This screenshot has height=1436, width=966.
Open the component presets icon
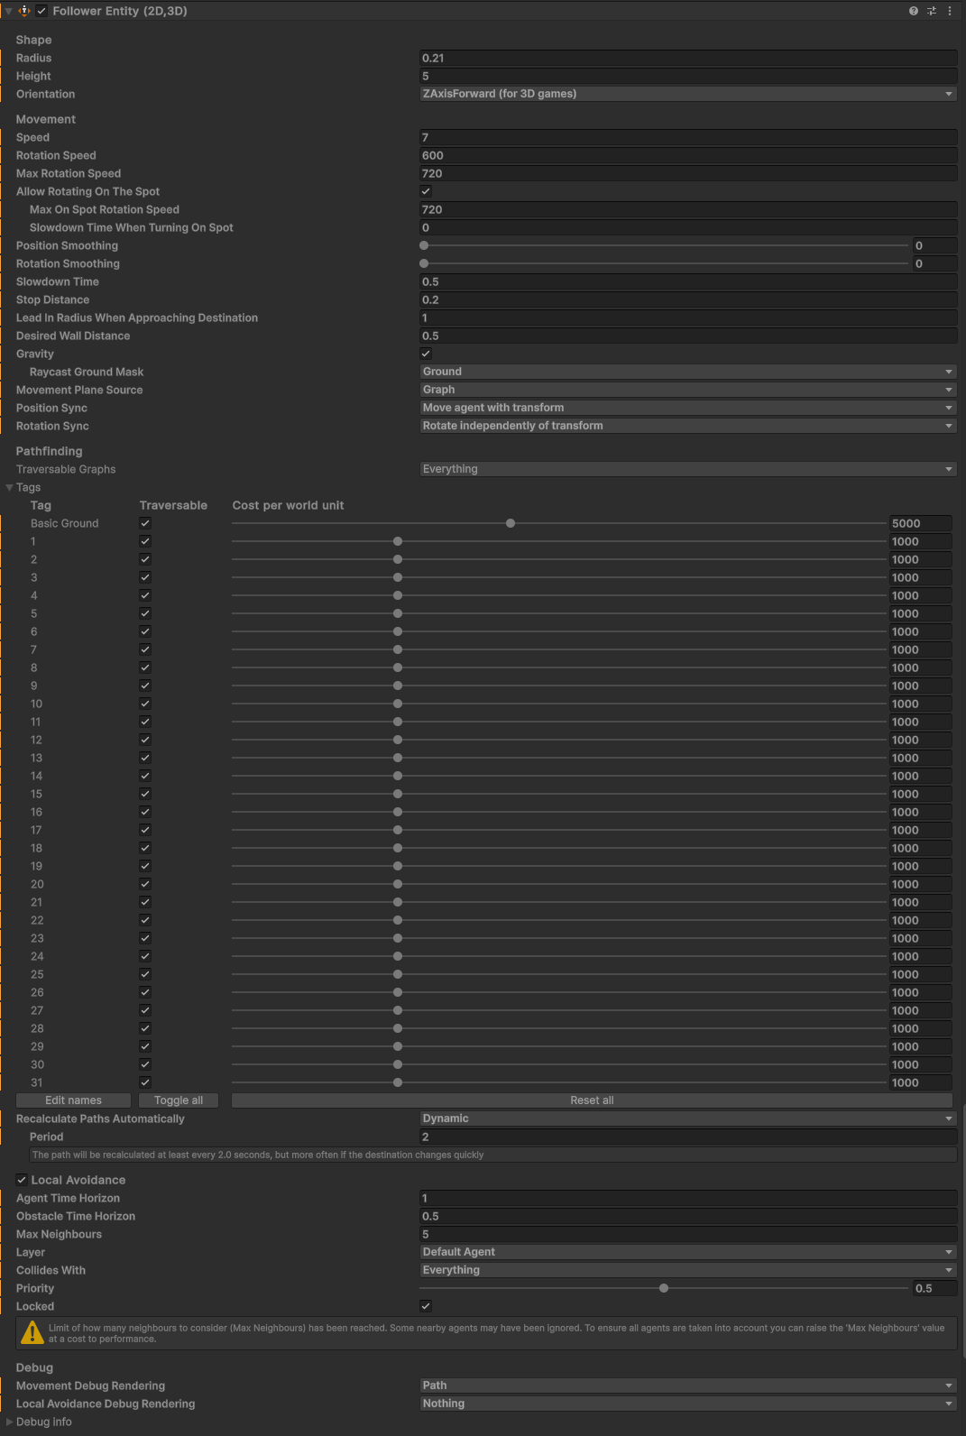point(932,11)
